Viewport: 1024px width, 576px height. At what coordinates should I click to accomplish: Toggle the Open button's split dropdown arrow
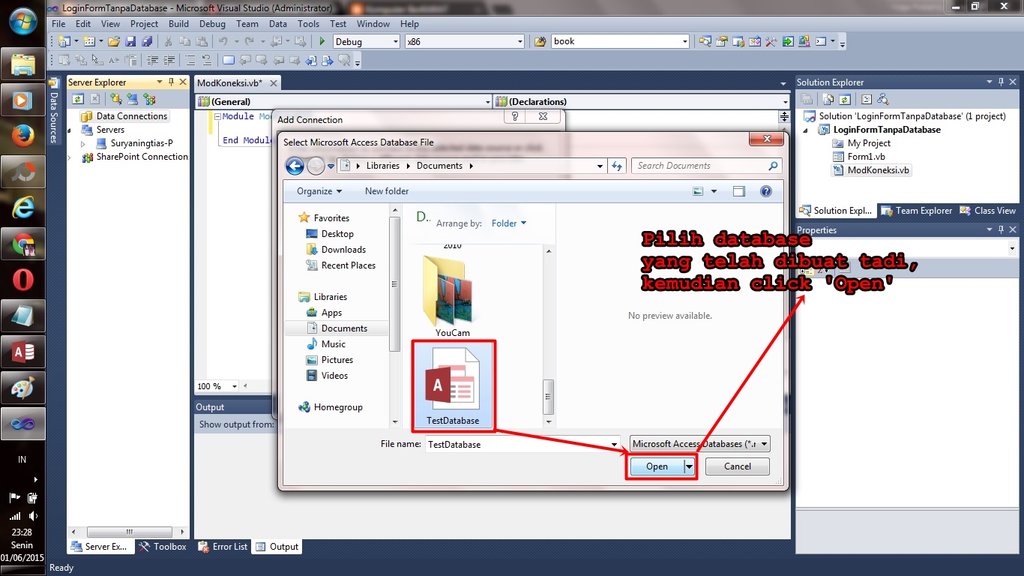coord(688,466)
